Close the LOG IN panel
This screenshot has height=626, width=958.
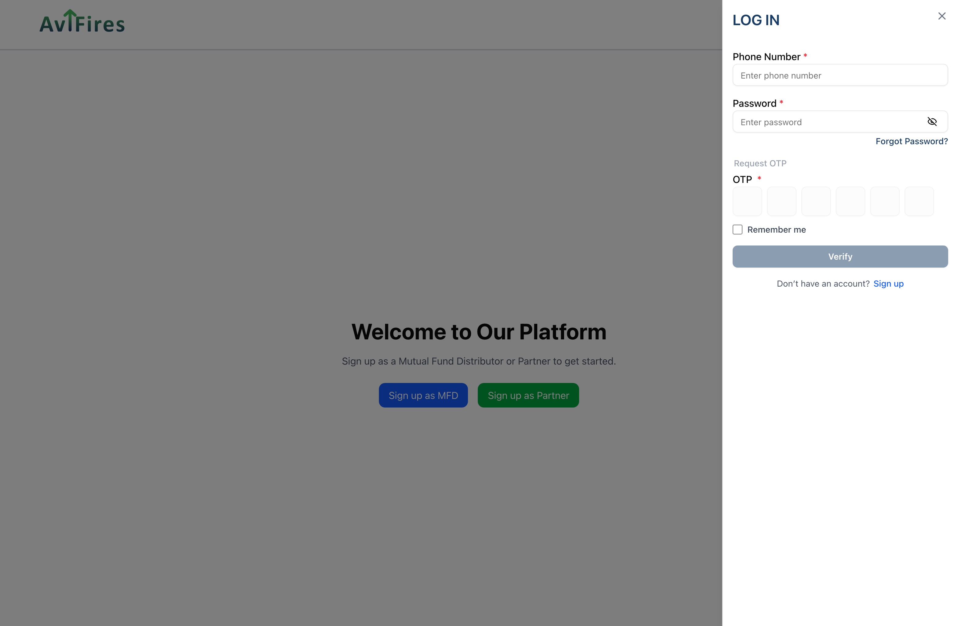tap(941, 16)
